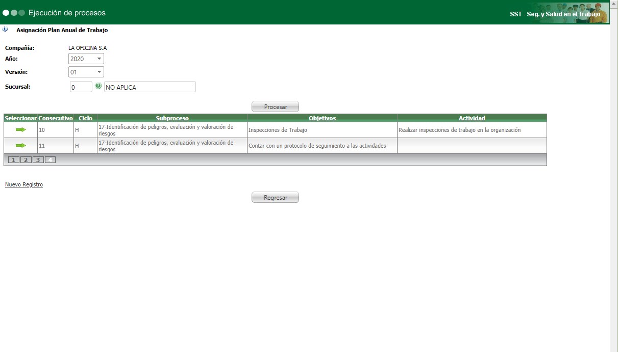Click the current page 4 indicator

point(50,160)
